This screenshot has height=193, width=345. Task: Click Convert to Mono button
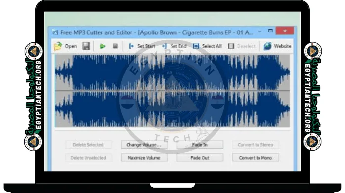tap(256, 158)
